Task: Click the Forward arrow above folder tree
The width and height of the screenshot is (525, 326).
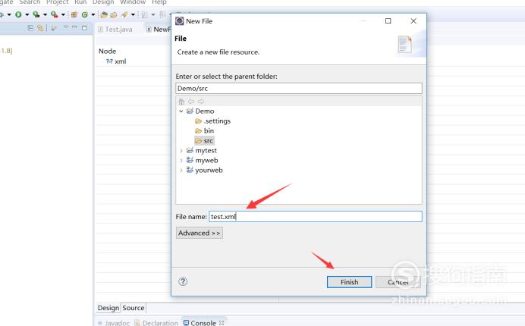Action: [x=200, y=102]
